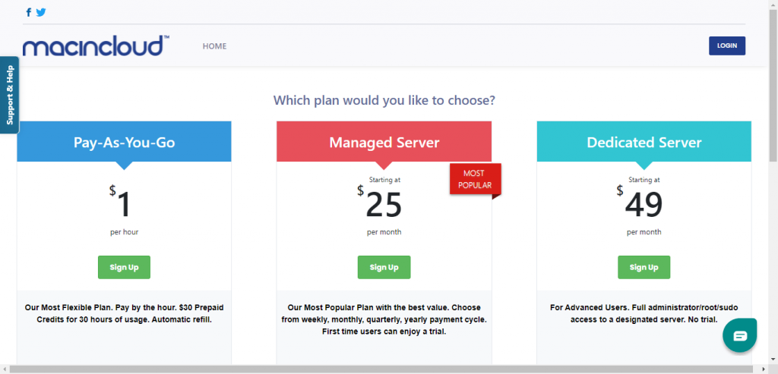Viewport: 778px width, 374px height.
Task: Open the Twitter bird icon link
Action: 41,12
